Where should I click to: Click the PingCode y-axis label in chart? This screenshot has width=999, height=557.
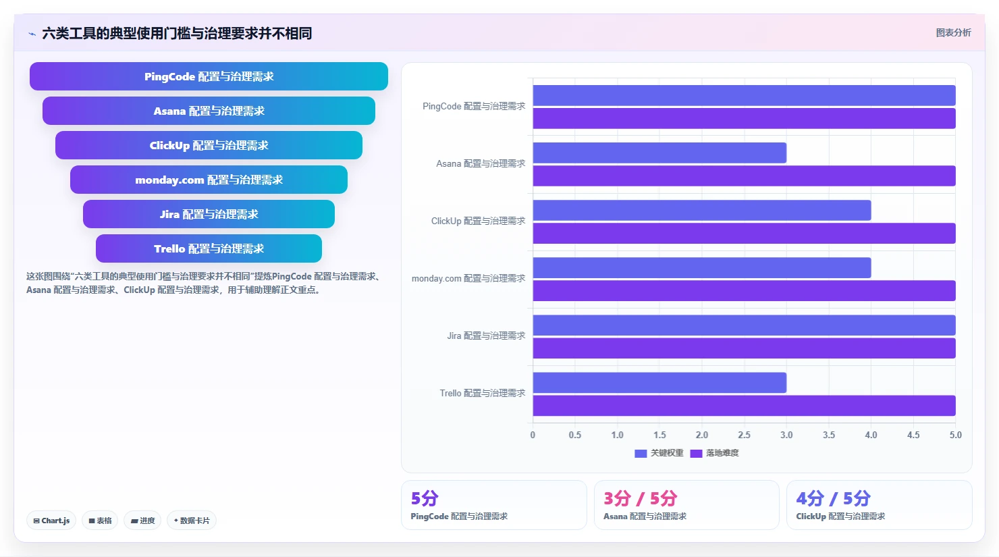474,106
